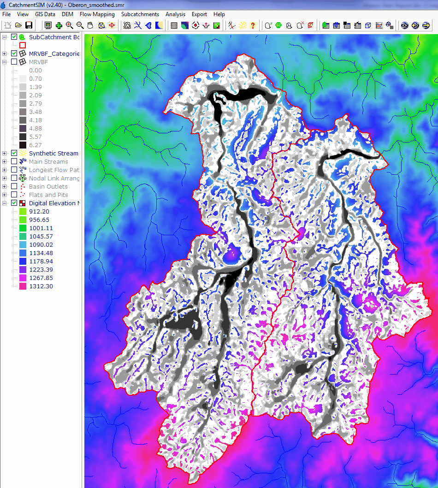Click the Save floppy disk icon

pyautogui.click(x=29, y=25)
